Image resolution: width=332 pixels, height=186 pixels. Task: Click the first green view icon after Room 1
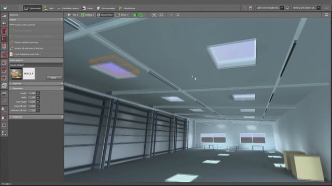pyautogui.click(x=135, y=15)
